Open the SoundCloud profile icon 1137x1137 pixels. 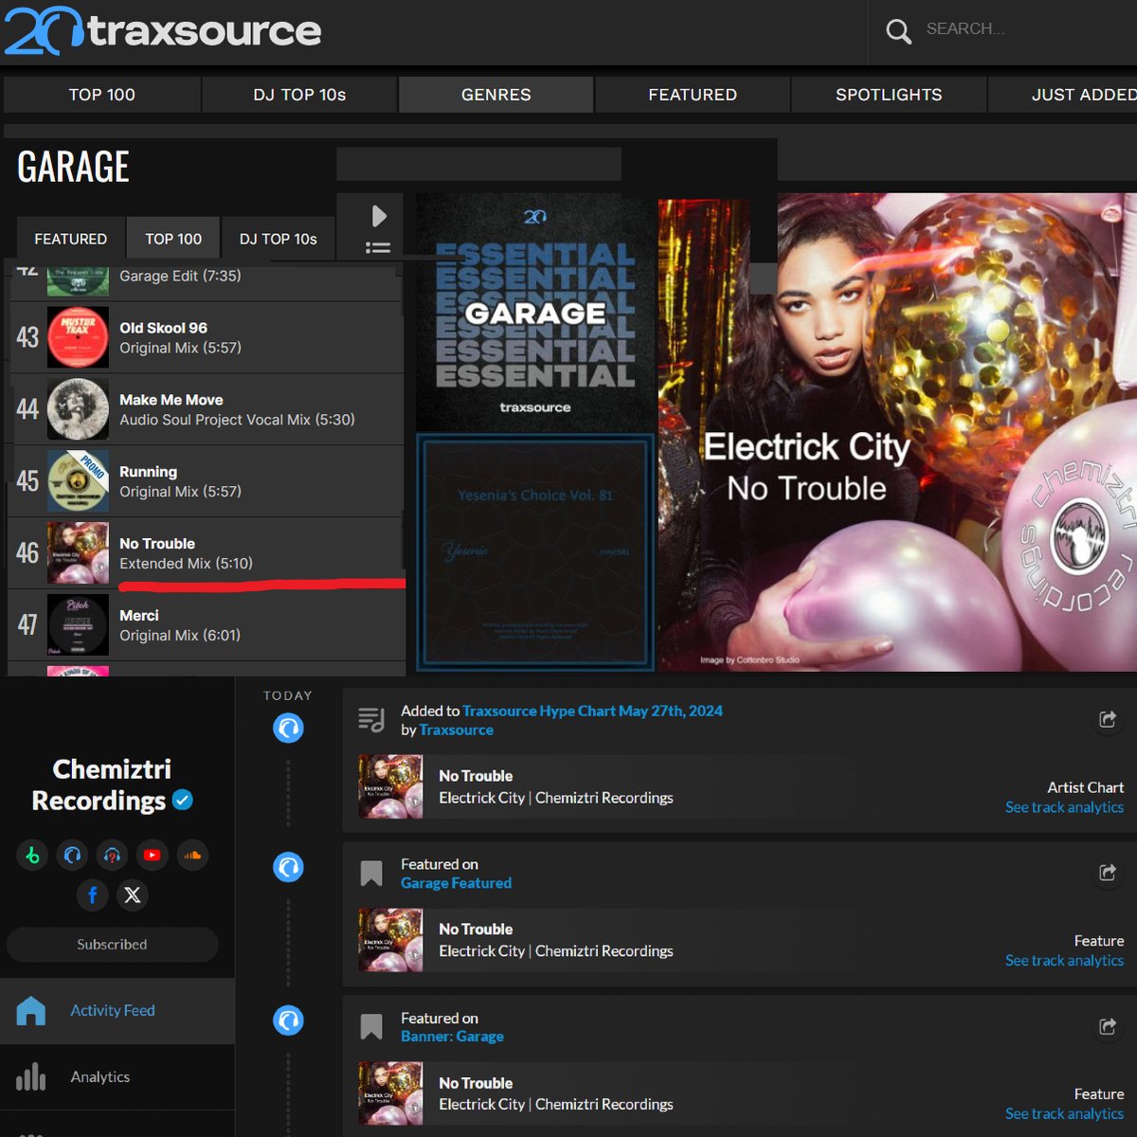pos(192,856)
